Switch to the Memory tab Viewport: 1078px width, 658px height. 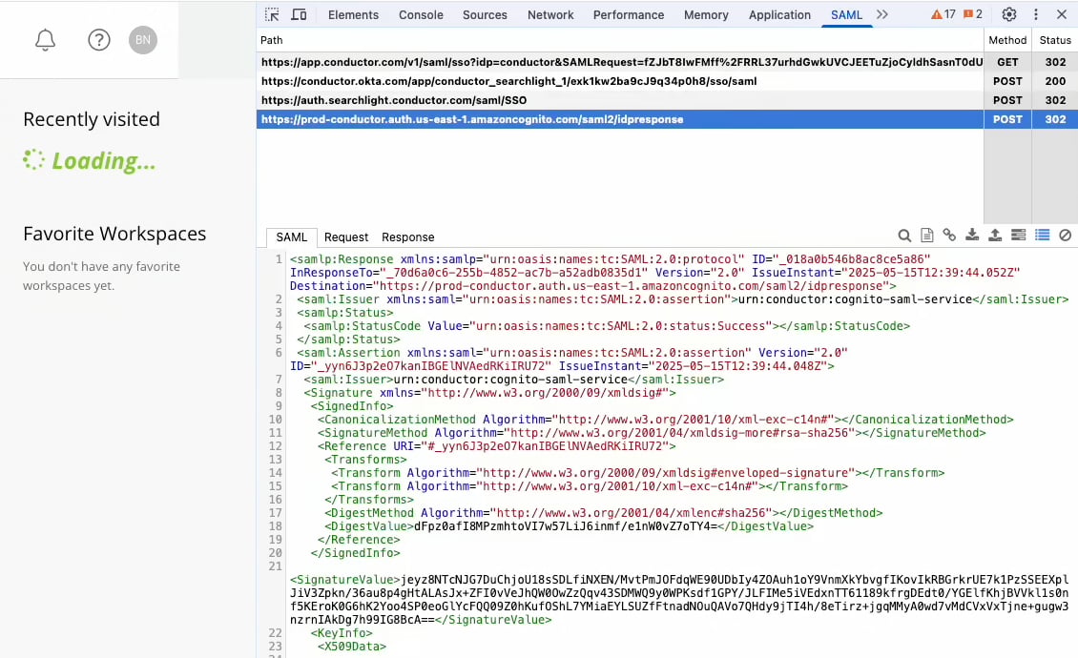[x=706, y=14]
